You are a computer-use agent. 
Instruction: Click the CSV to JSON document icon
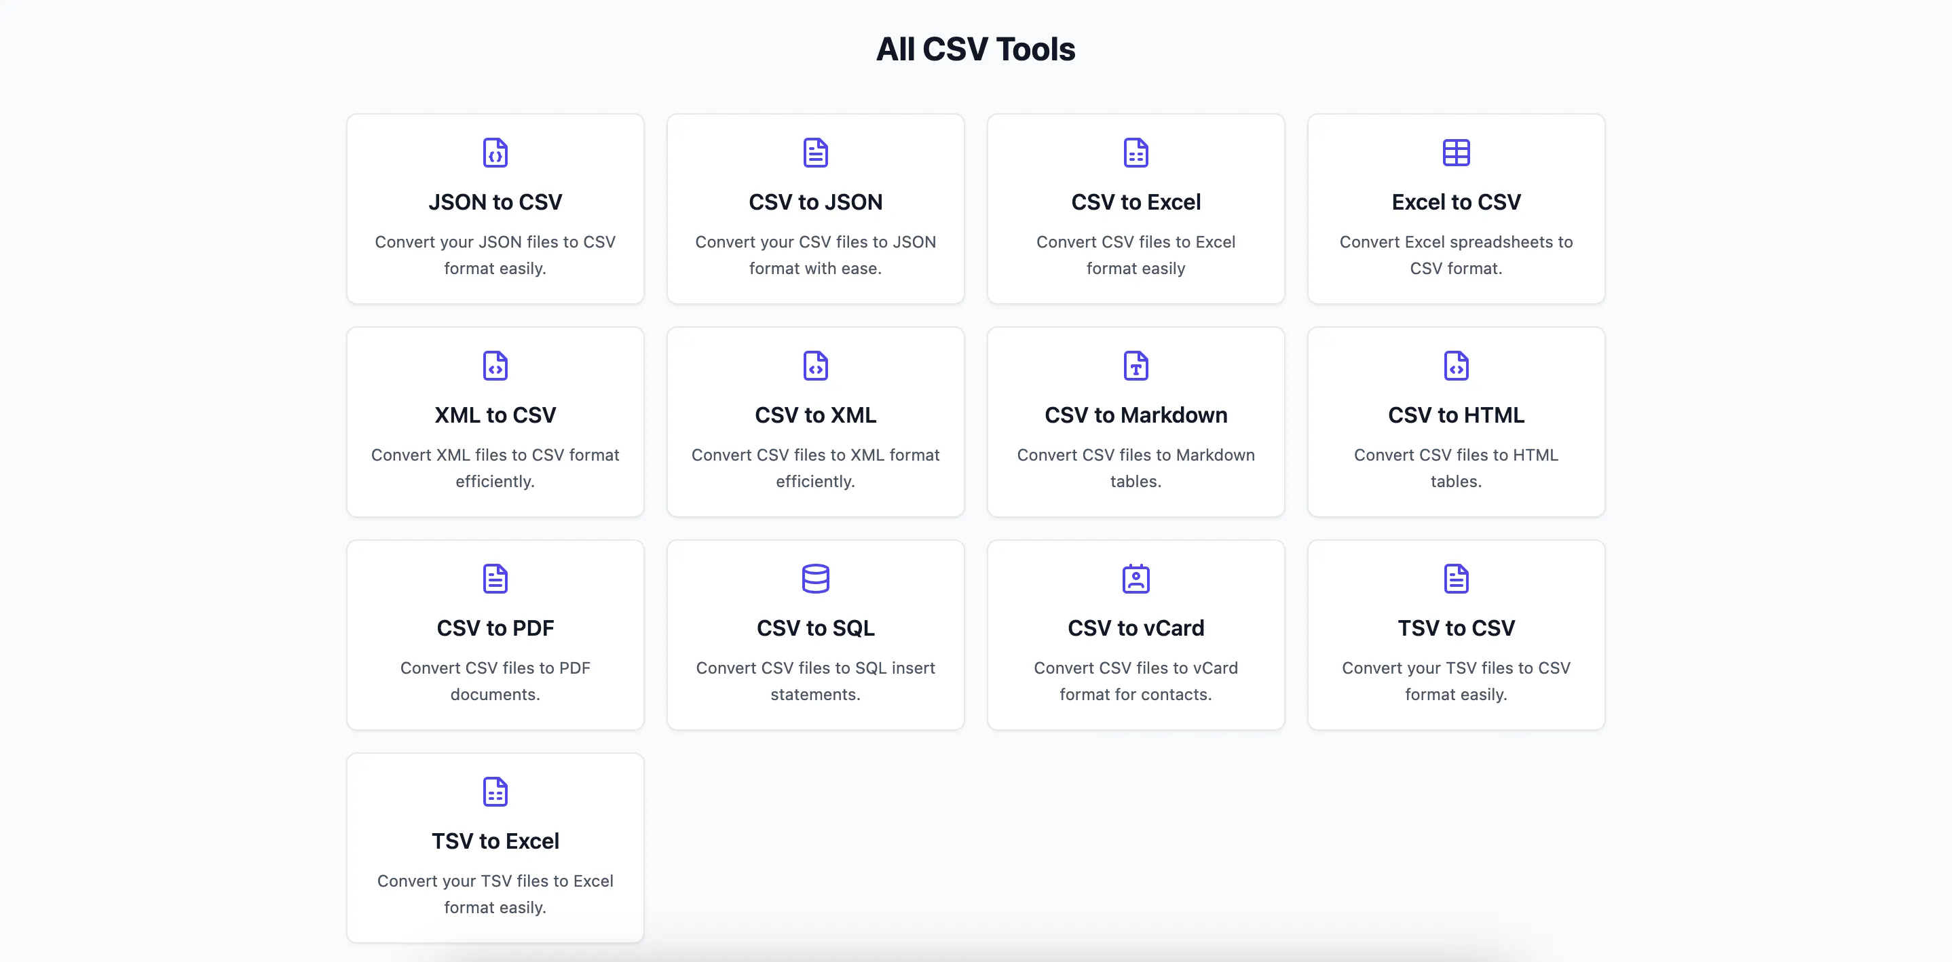coord(815,153)
